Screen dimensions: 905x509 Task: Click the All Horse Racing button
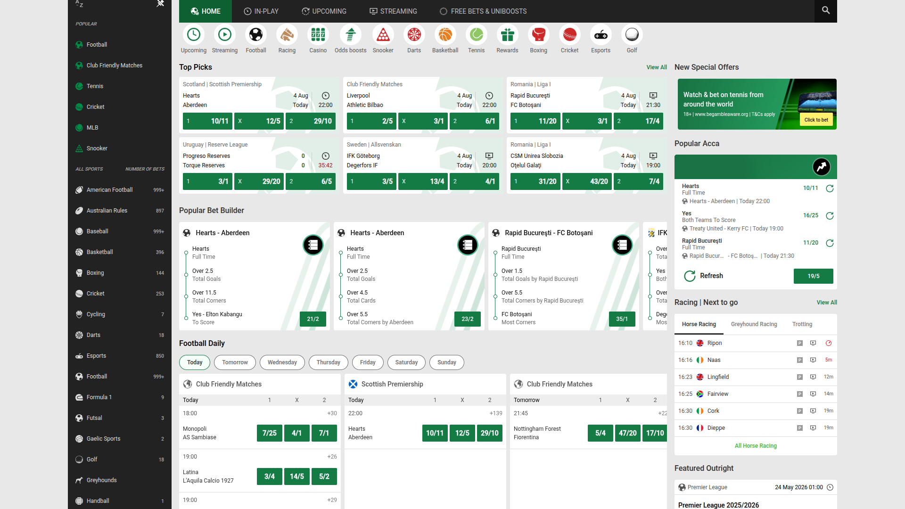click(756, 445)
